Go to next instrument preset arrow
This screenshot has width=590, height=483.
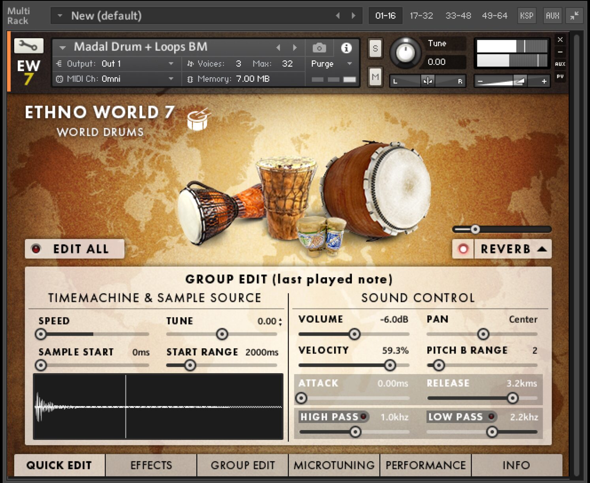295,47
